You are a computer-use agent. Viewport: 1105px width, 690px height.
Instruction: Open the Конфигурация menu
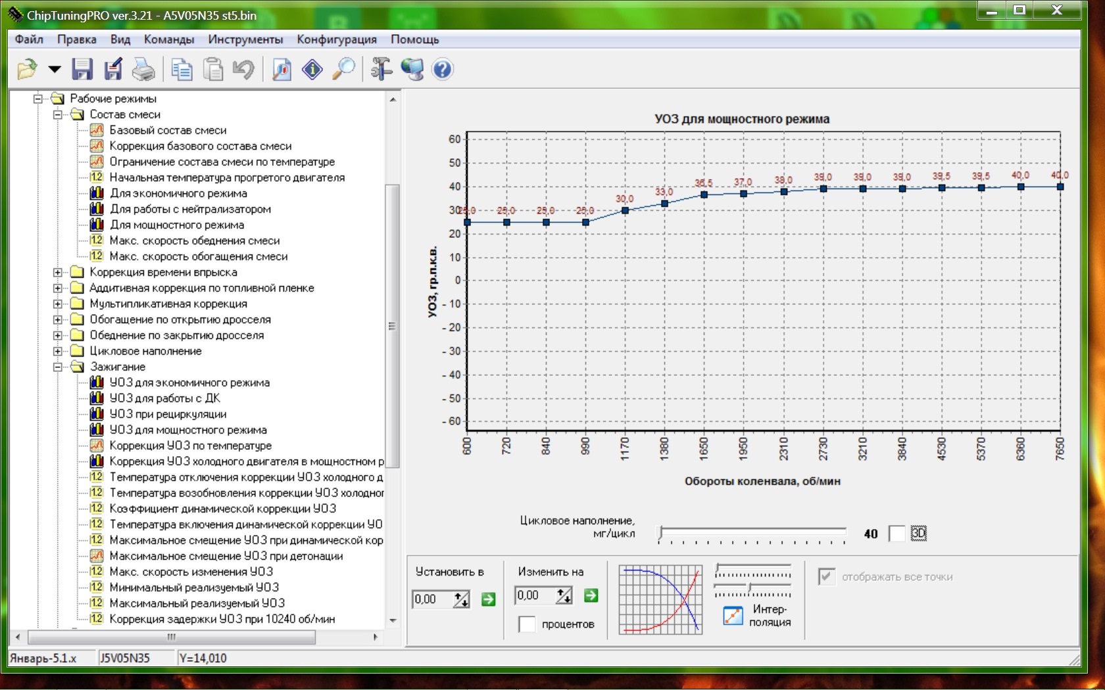click(x=337, y=39)
